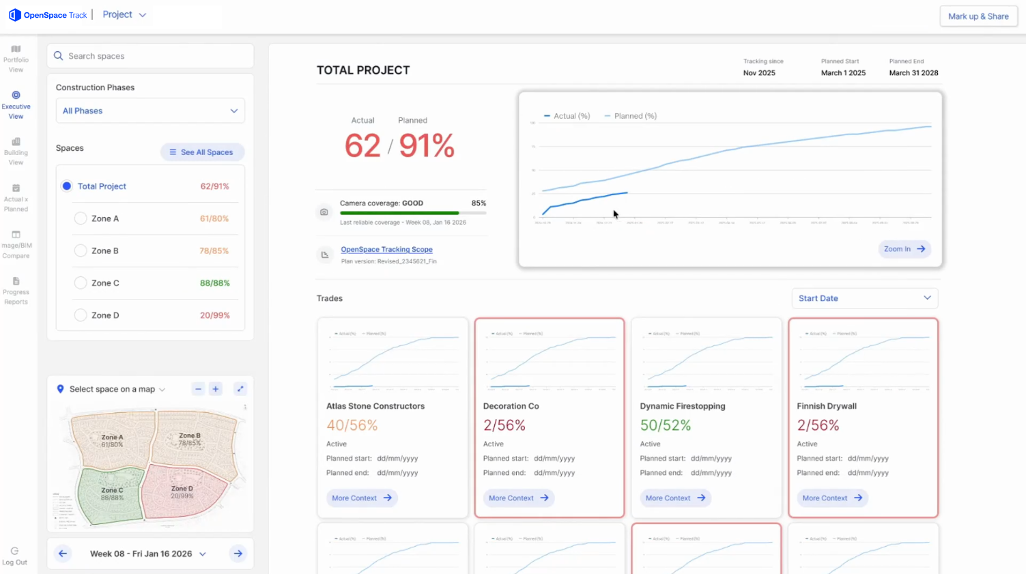Click See All Spaces button
This screenshot has height=574, width=1026.
coord(202,152)
